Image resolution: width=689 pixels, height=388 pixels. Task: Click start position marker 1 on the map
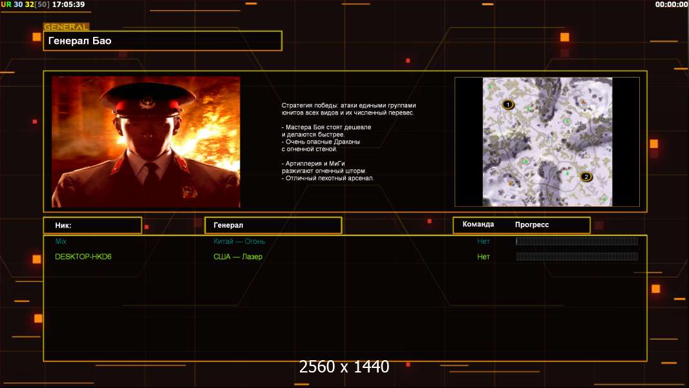pos(507,104)
